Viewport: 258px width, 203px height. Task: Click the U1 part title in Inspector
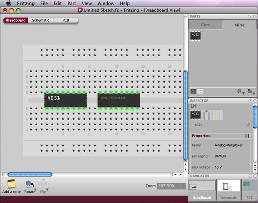pyautogui.click(x=193, y=106)
